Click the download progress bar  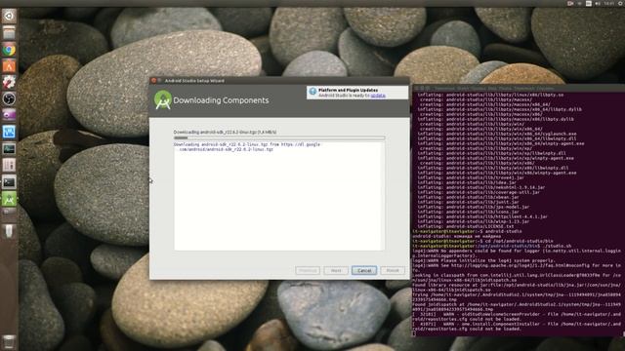tap(279, 137)
